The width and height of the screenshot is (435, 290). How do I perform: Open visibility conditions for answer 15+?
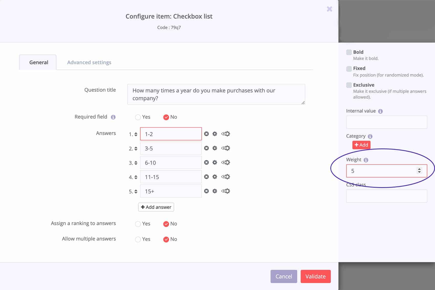pos(226,191)
